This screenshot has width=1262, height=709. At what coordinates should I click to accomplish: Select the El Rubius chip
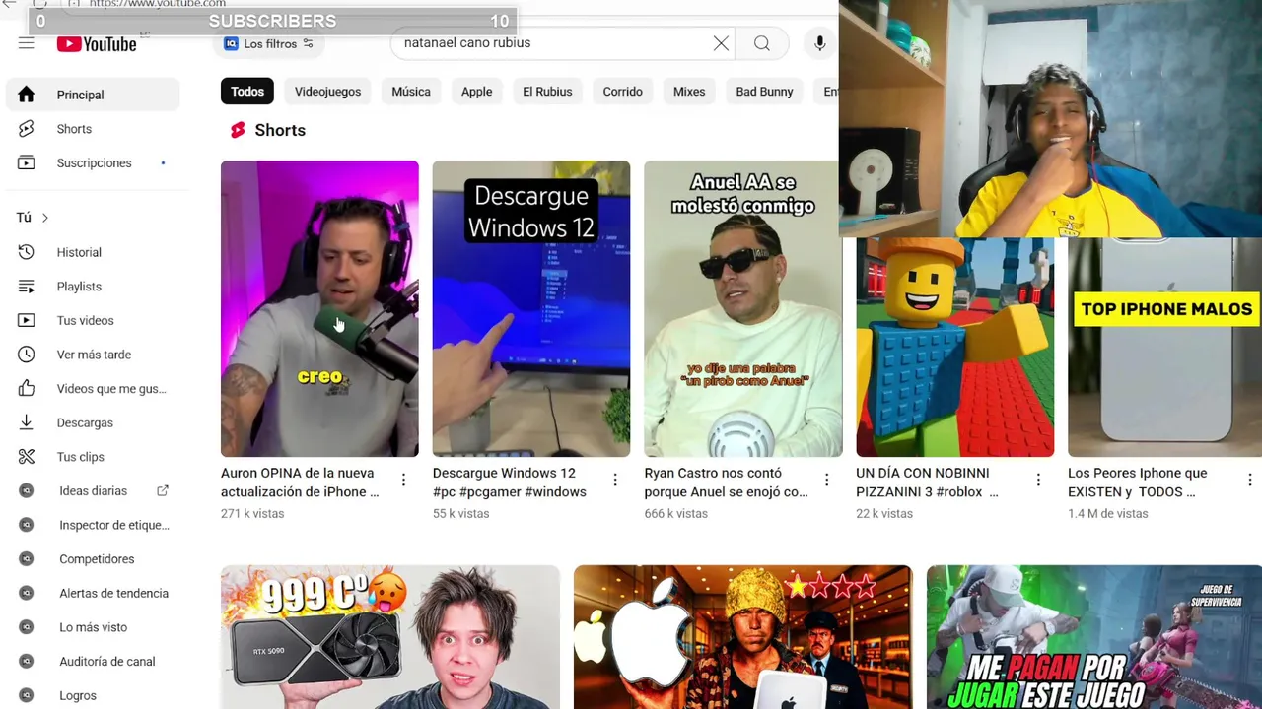pos(547,92)
